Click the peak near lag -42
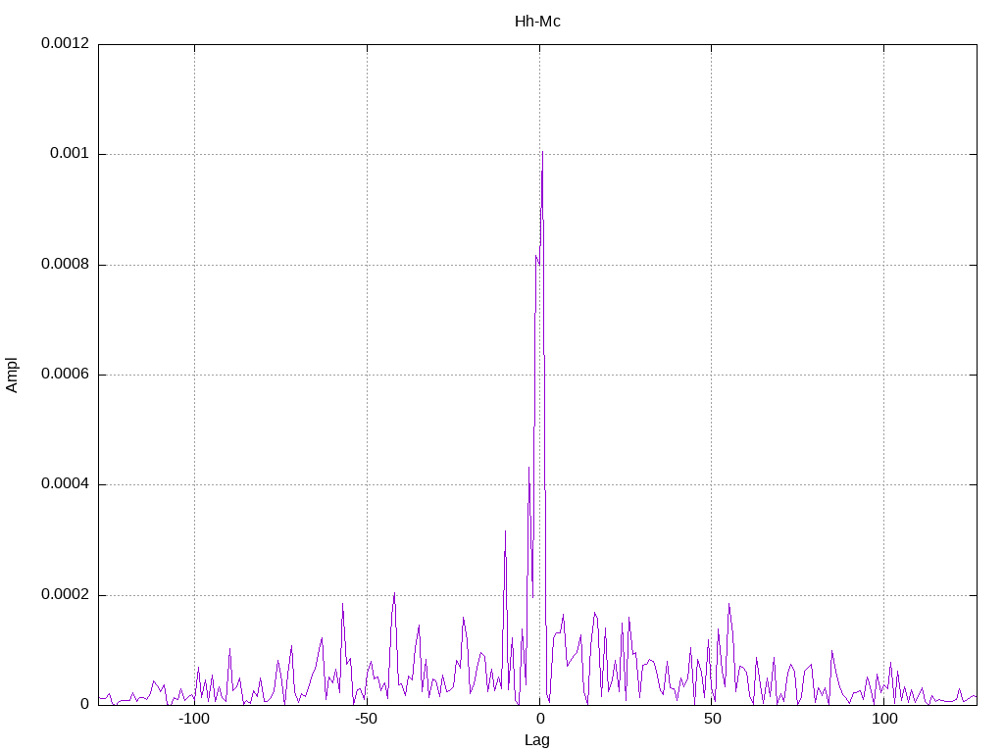Viewport: 1004px width, 753px height. (x=394, y=593)
